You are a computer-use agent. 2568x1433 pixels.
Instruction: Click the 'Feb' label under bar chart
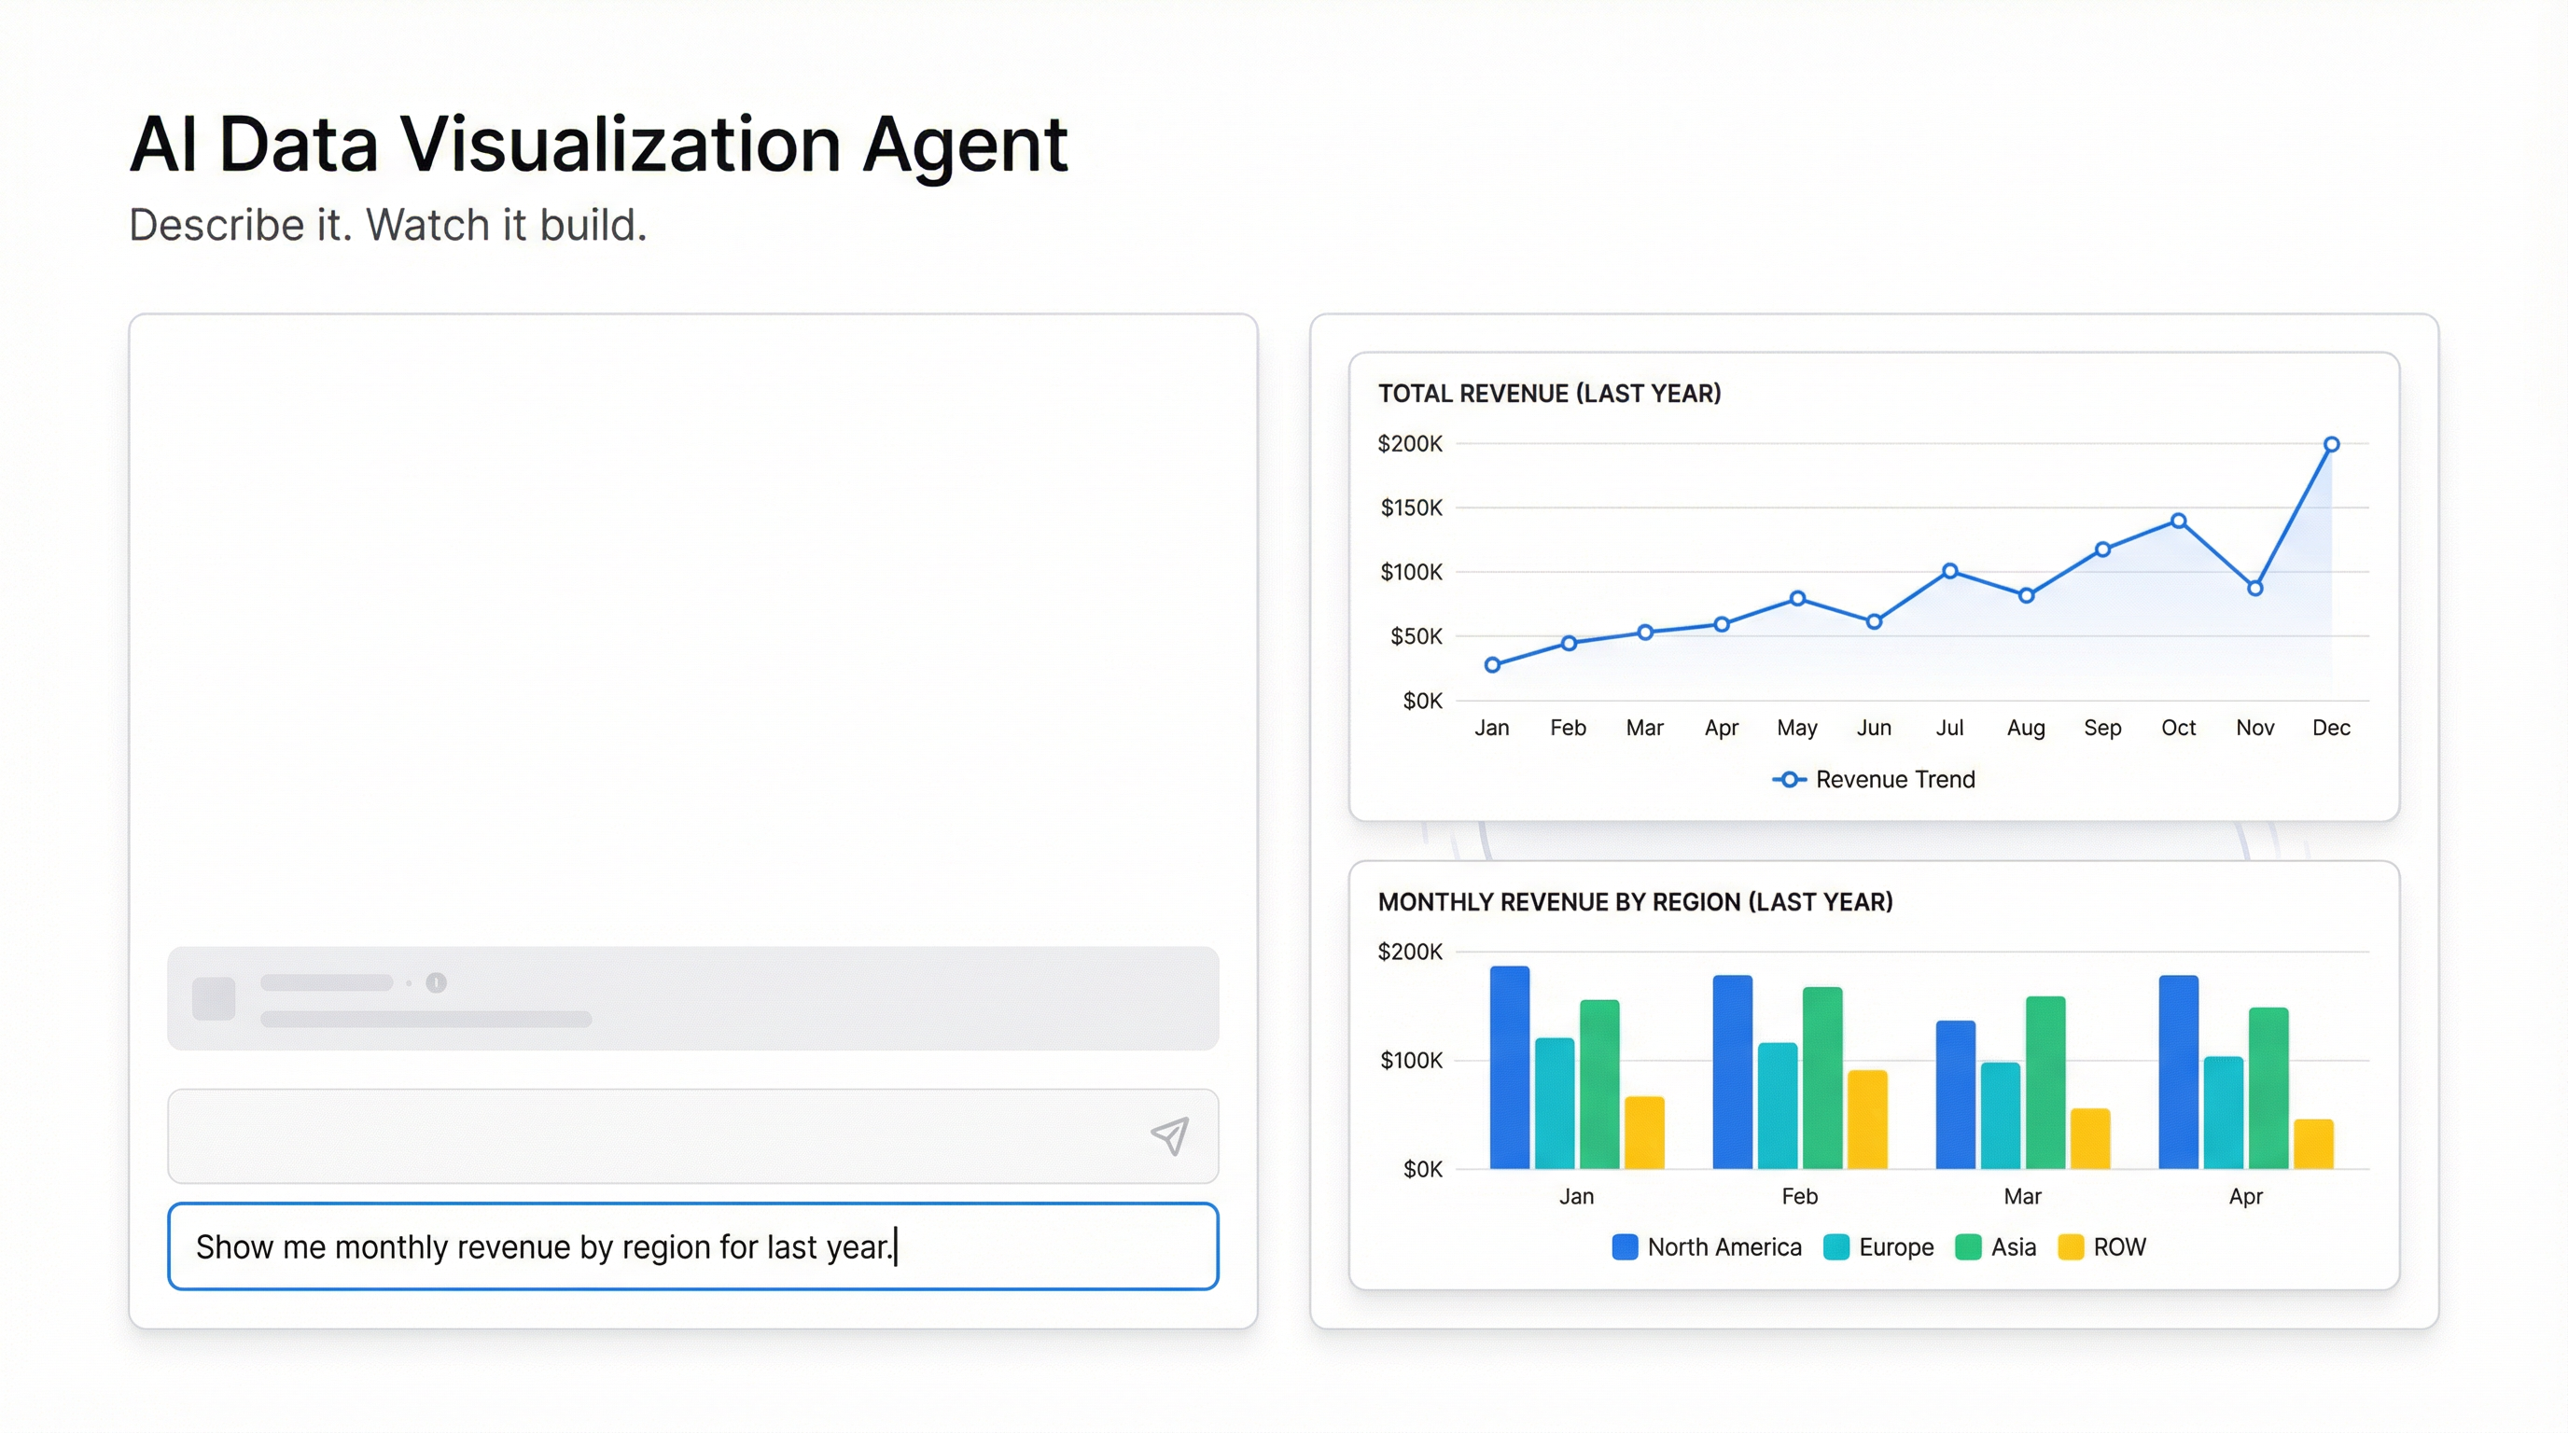[1799, 1196]
